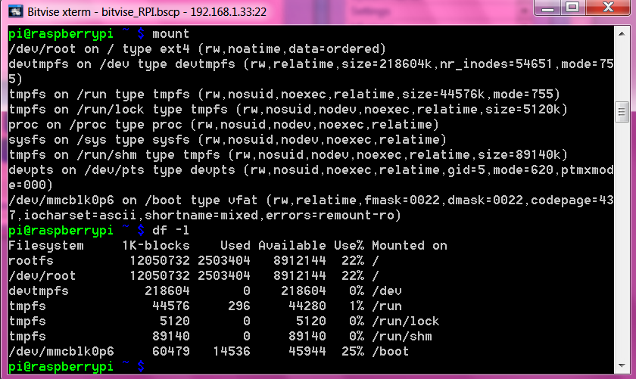Click the 'Mounted on' column header
Image resolution: width=636 pixels, height=379 pixels.
(409, 246)
